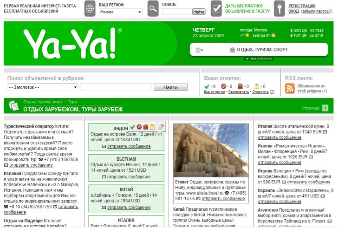Screen dimensions: 338x234
Task: Click the building icon beside ОТДЫХ, ТУРИЗМ, СПОРТ
Action: click(x=232, y=50)
